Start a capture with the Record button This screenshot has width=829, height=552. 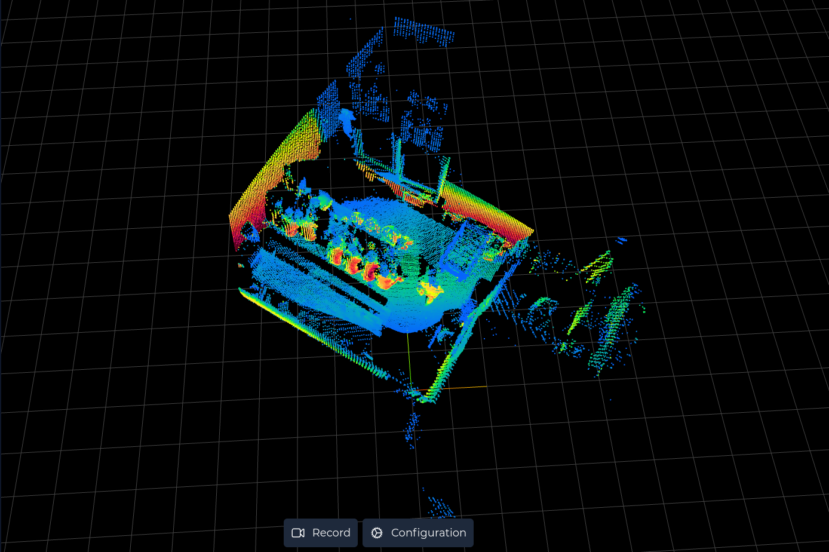click(x=321, y=532)
